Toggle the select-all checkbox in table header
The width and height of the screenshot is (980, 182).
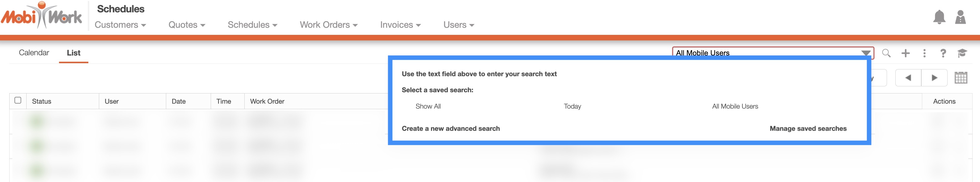pyautogui.click(x=18, y=100)
